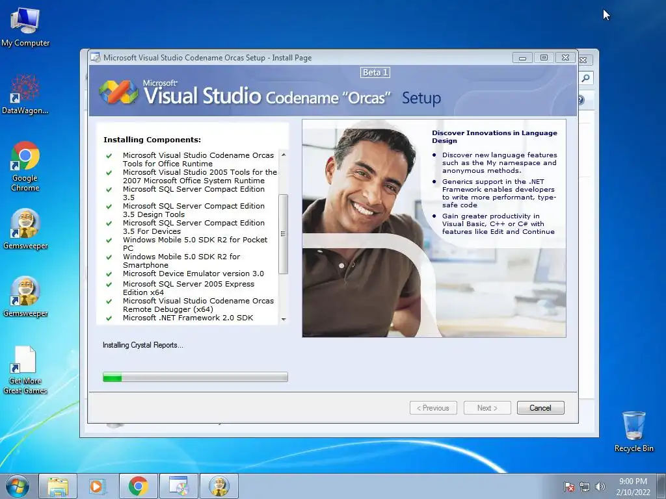
Task: Click 'Discover Innovations in Language Design' heading
Action: point(494,136)
